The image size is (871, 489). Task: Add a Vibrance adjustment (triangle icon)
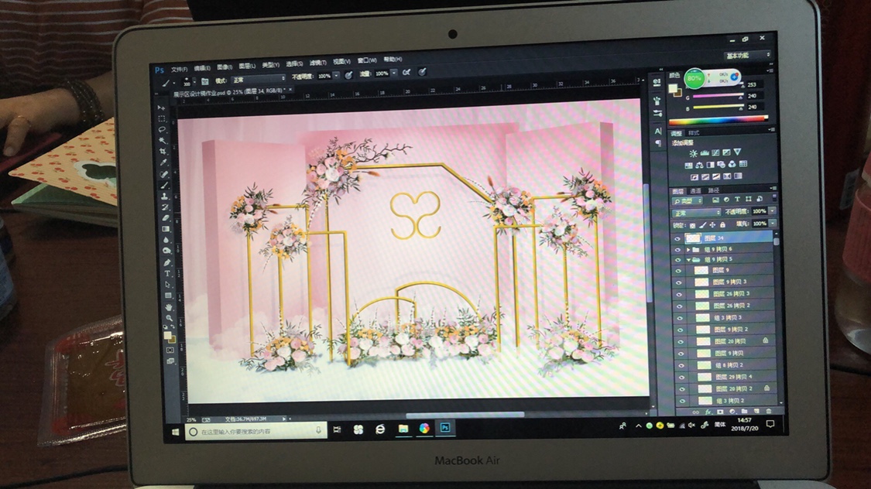(737, 152)
